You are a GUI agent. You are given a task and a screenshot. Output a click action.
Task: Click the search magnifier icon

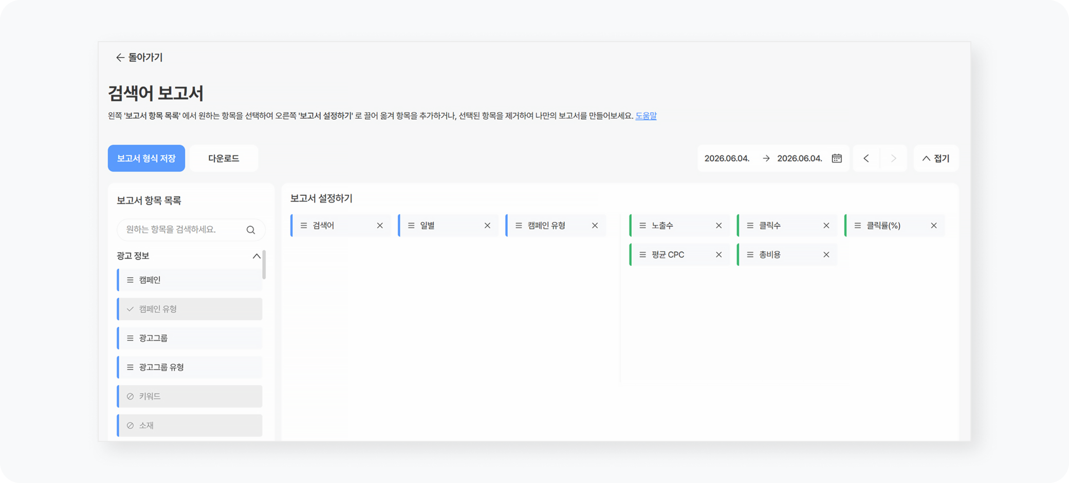pos(251,230)
